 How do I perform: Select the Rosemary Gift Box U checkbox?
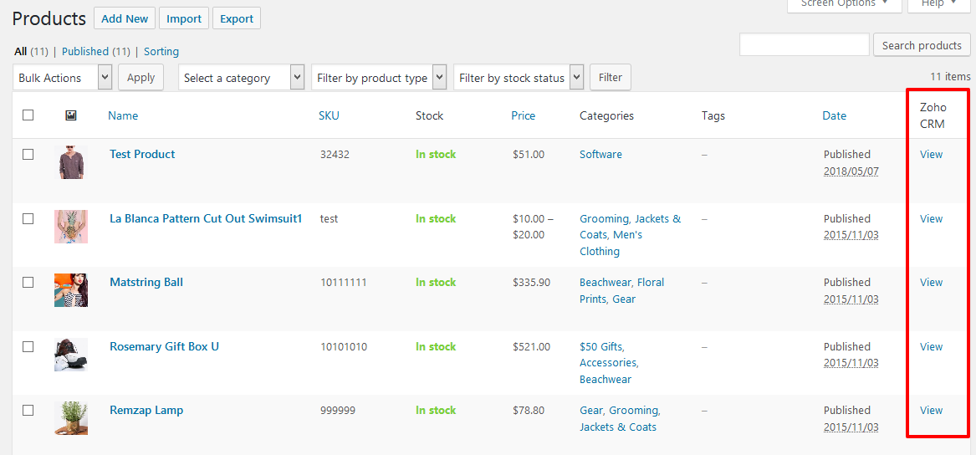pos(28,347)
